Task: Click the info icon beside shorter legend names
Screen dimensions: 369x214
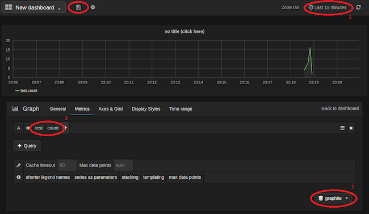Action: click(x=19, y=177)
